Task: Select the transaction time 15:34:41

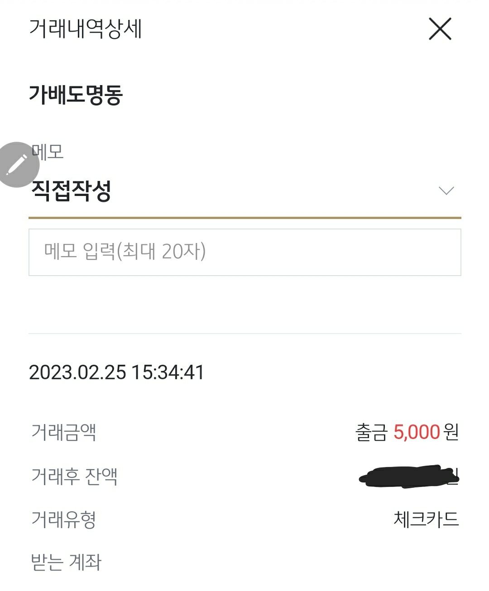Action: [x=168, y=372]
